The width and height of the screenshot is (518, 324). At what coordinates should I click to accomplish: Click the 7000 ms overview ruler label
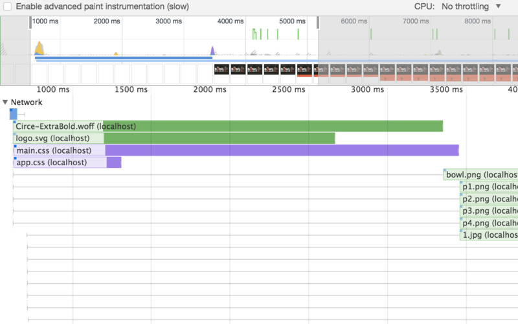416,21
